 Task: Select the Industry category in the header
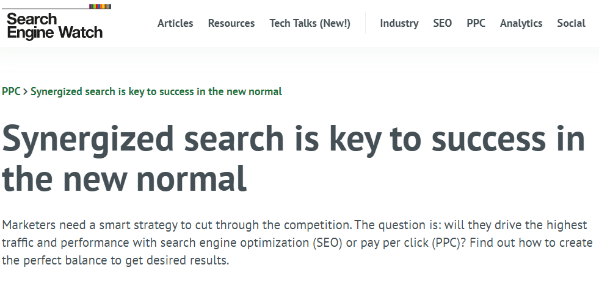[399, 23]
